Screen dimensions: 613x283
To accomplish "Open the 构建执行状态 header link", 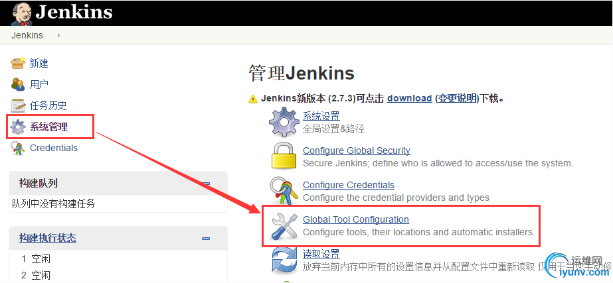I will point(48,238).
